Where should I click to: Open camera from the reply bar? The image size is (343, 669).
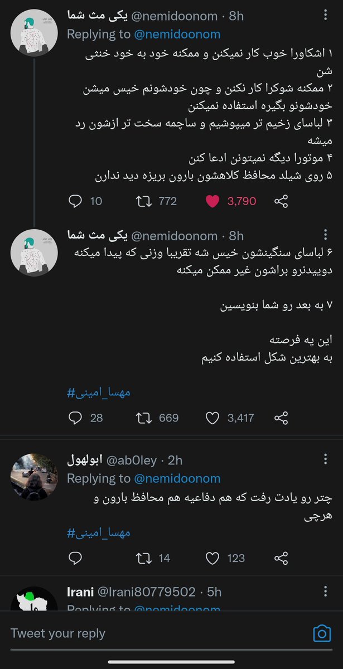322,633
